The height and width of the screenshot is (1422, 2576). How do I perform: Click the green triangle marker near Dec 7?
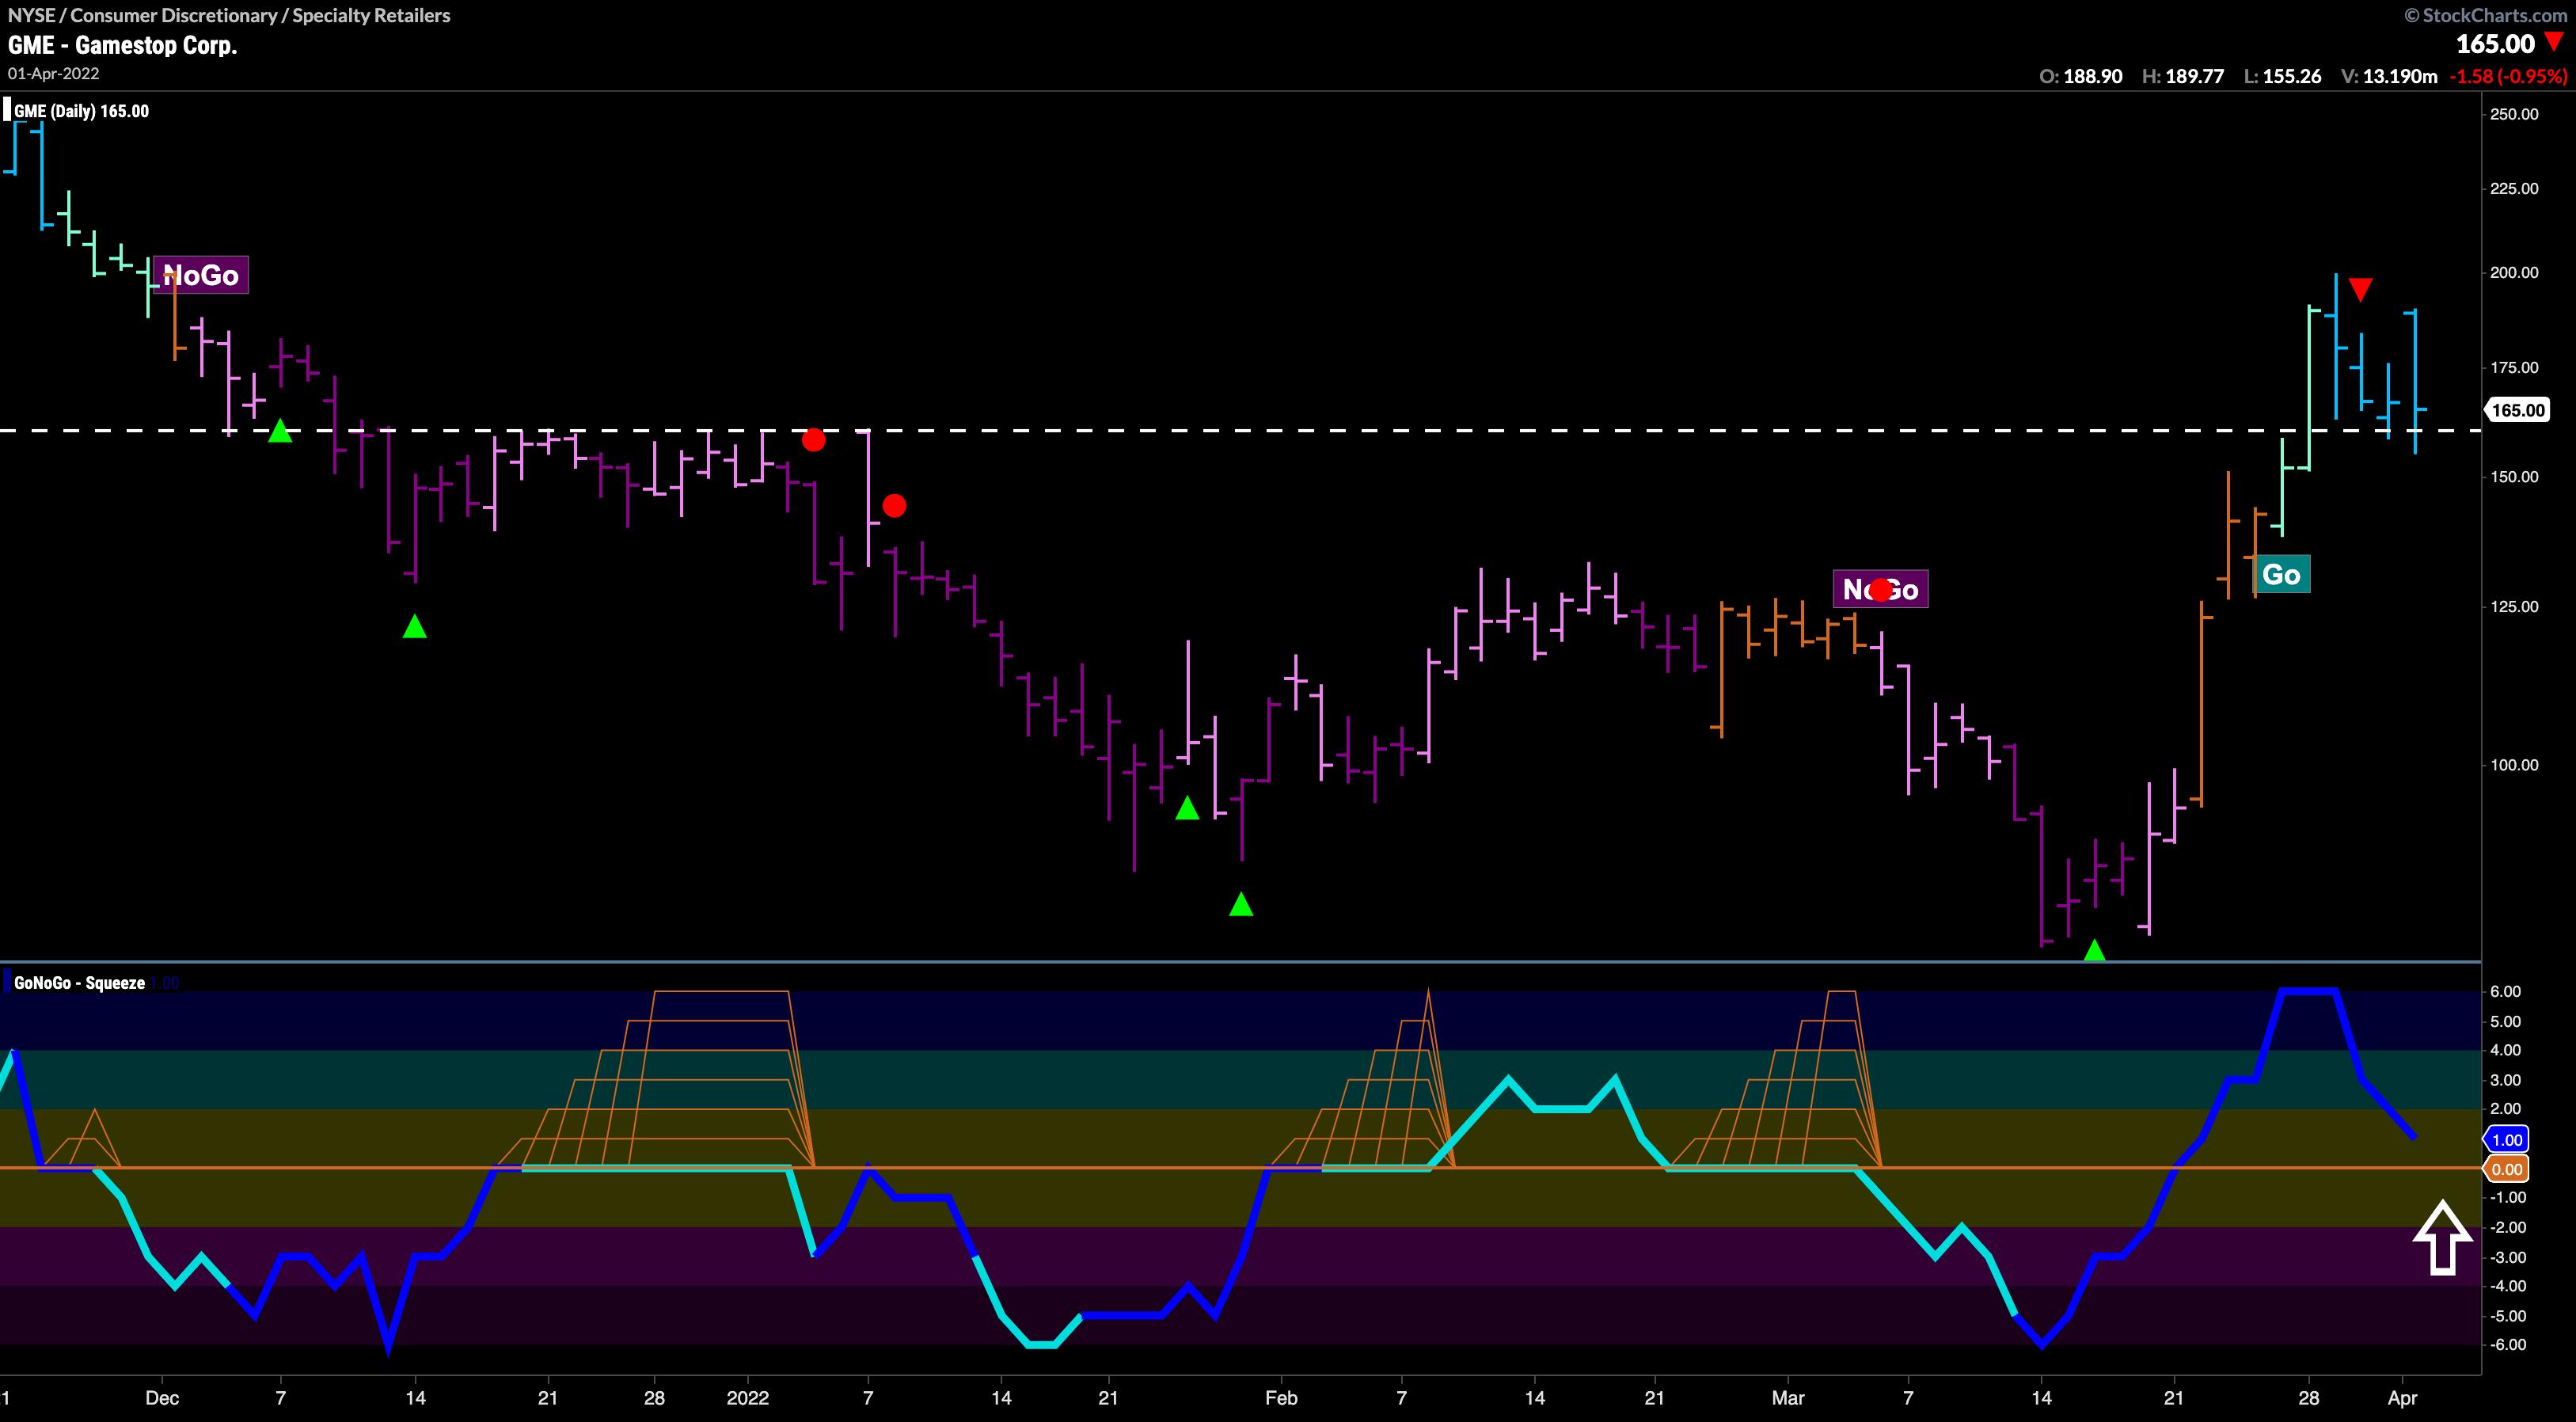[280, 431]
